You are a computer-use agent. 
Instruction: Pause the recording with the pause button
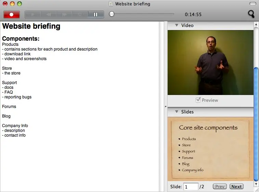tap(96, 14)
